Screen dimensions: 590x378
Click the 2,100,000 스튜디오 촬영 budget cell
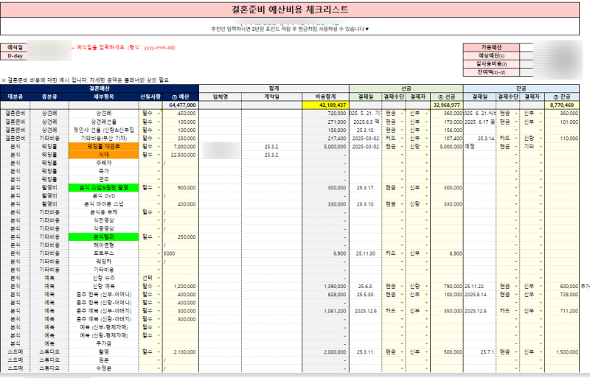180,352
